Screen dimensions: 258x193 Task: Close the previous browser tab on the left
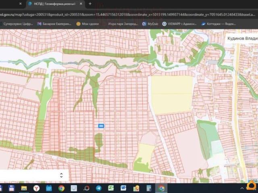[21, 4]
